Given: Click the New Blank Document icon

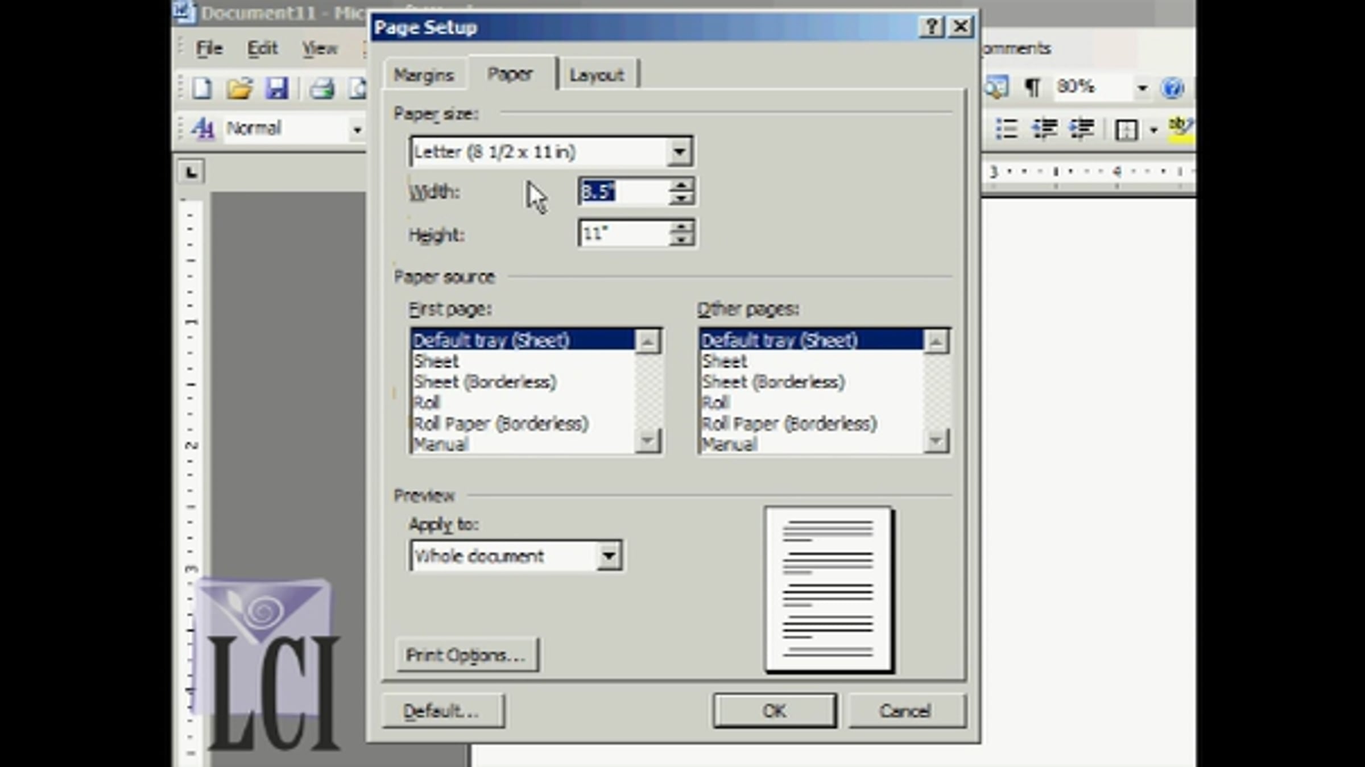Looking at the screenshot, I should (x=201, y=89).
